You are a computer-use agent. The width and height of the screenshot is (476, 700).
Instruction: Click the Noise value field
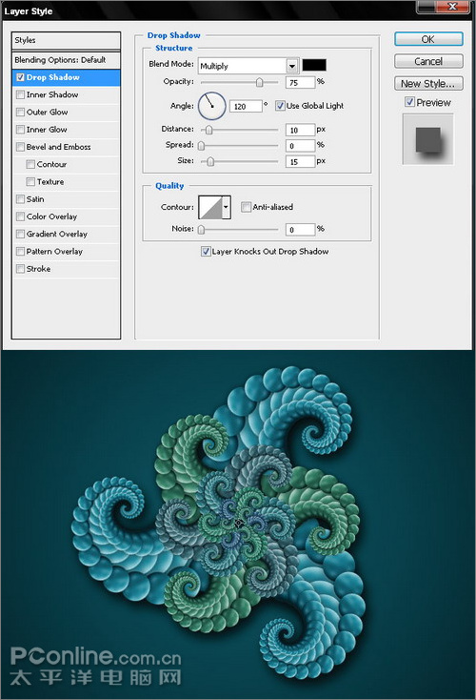(x=301, y=230)
